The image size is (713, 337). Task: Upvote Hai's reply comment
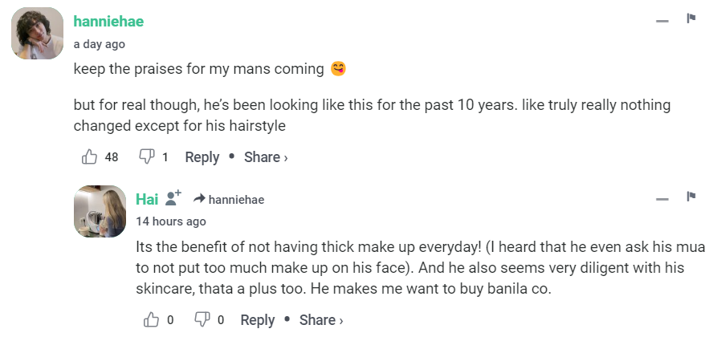[x=152, y=319]
